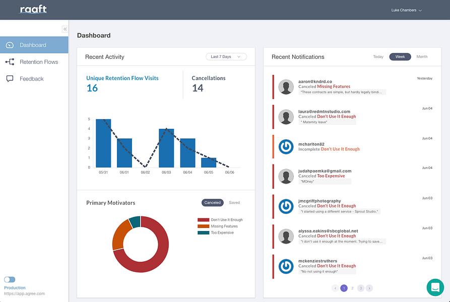The image size is (450, 302).
Task: Click the 05/31 bar in chart
Action: (x=103, y=143)
